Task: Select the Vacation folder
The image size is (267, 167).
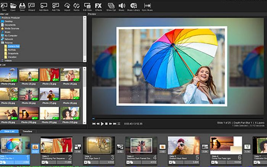Action: [12, 57]
